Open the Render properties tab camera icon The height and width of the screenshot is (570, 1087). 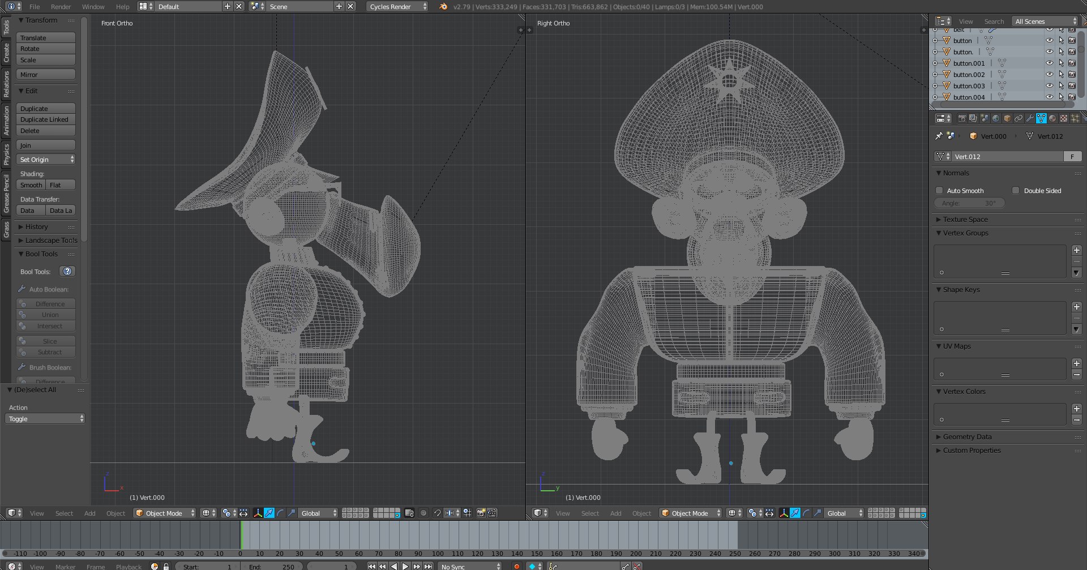point(962,118)
